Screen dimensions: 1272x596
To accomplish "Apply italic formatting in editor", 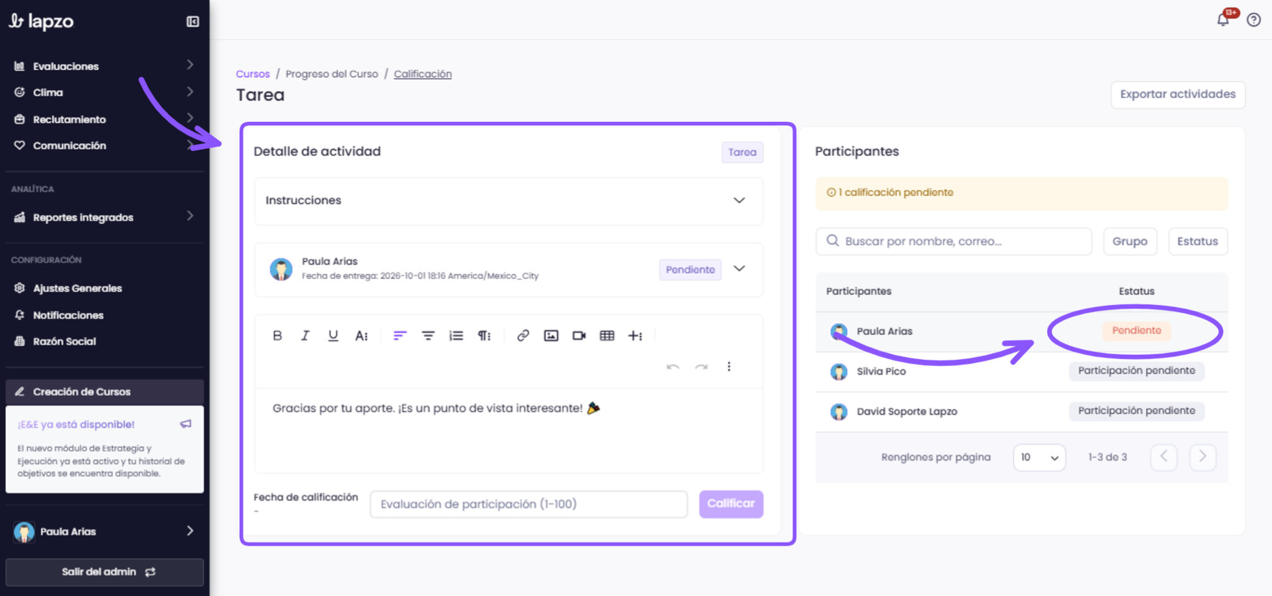I will coord(305,336).
